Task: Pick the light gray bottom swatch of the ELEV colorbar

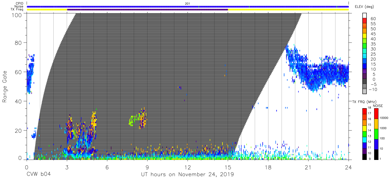Action: (364, 92)
